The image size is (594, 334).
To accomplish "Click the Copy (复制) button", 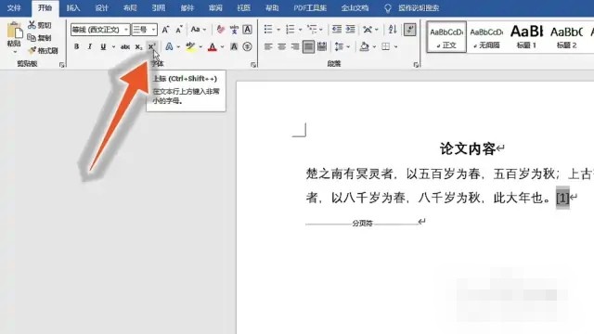I will pyautogui.click(x=39, y=37).
